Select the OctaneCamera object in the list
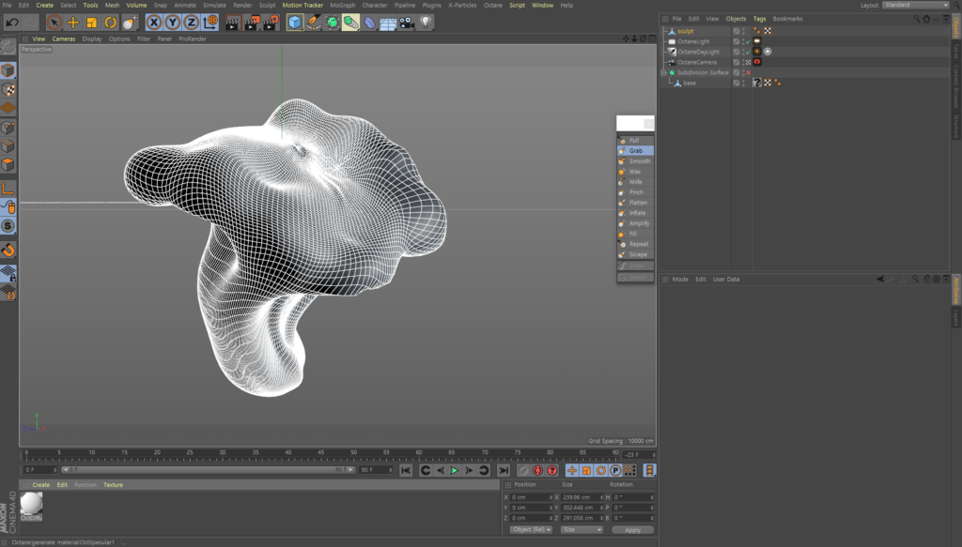Image resolution: width=962 pixels, height=547 pixels. pyautogui.click(x=697, y=62)
